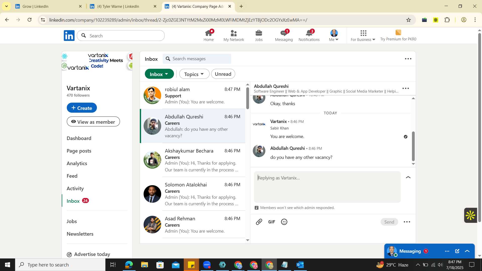This screenshot has width=482, height=271.
Task: View site information icon in address bar
Action: tap(43, 20)
